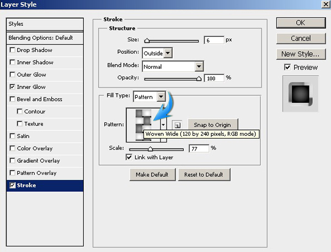331x252 pixels.
Task: Click the Snap to Origin button
Action: pos(212,124)
